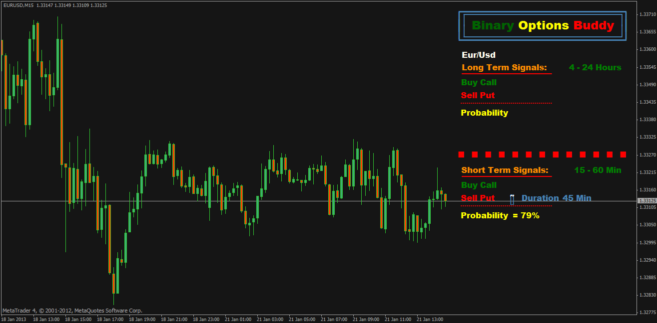Click the long term Probability label
This screenshot has width=657, height=323.
point(484,113)
